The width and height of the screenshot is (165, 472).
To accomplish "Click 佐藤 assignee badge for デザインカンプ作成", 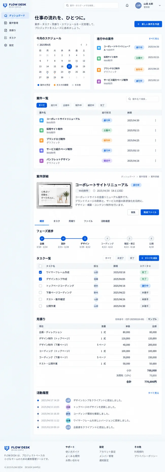I will [96, 279].
